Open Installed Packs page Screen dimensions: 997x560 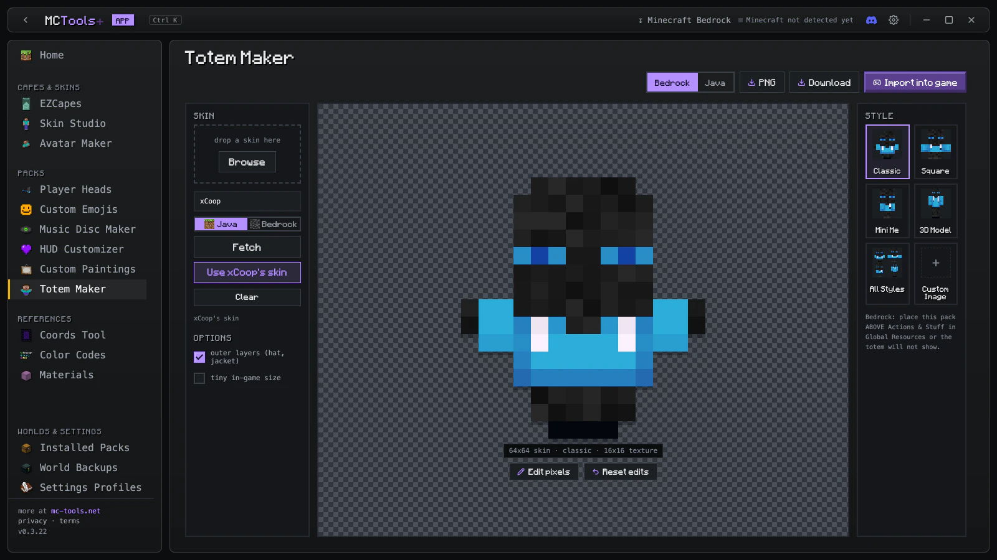pos(83,448)
